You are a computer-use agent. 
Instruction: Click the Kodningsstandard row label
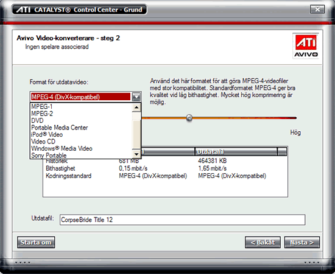click(x=69, y=176)
